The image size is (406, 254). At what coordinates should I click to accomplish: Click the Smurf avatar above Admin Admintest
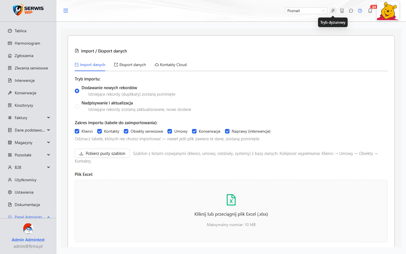click(28, 229)
